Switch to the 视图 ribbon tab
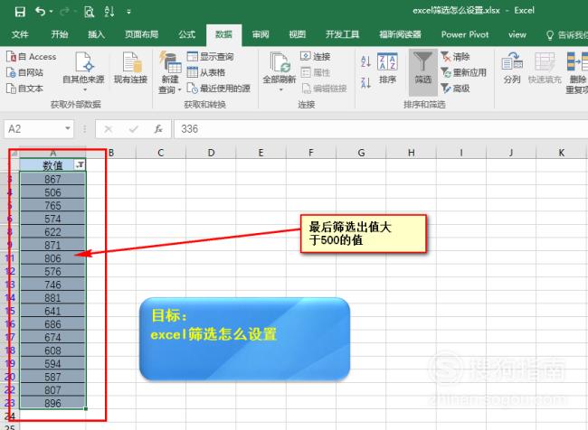 (x=297, y=34)
